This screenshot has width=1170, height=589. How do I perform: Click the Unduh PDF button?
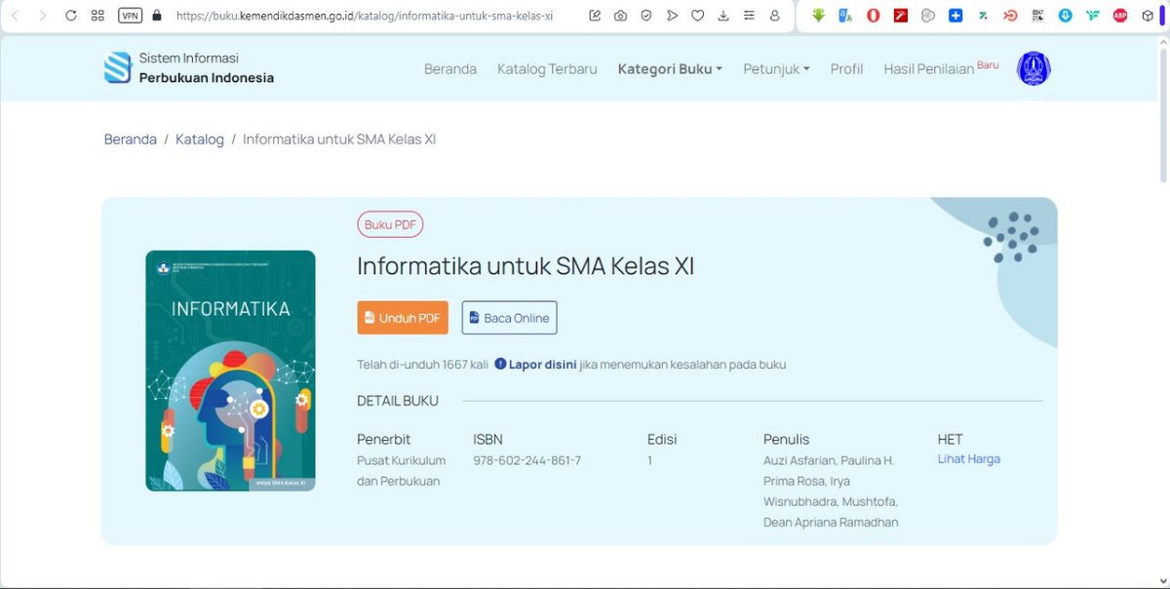click(x=402, y=317)
